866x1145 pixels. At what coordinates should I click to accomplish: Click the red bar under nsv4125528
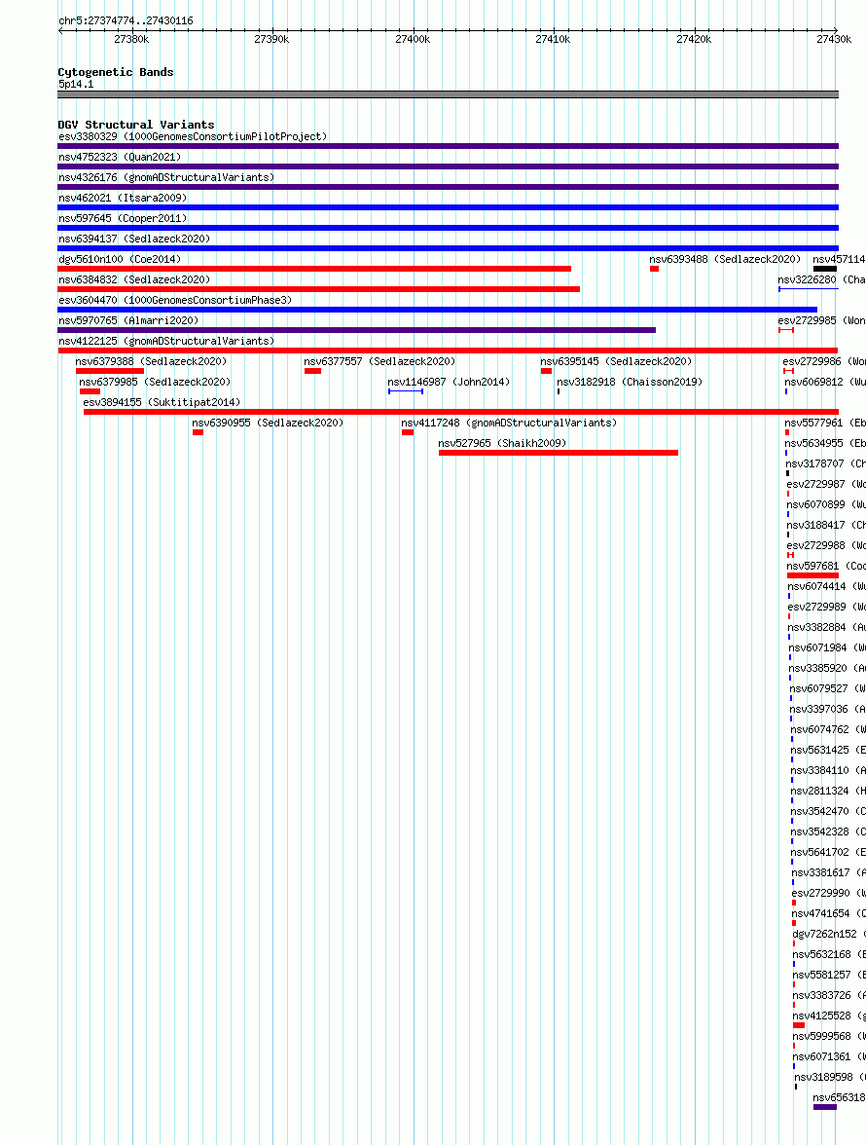click(799, 1025)
